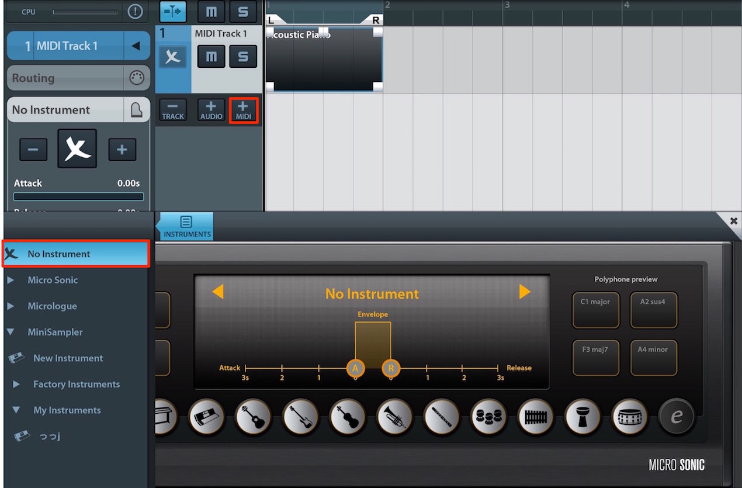Expand the Factory Instruments folder

coord(16,384)
